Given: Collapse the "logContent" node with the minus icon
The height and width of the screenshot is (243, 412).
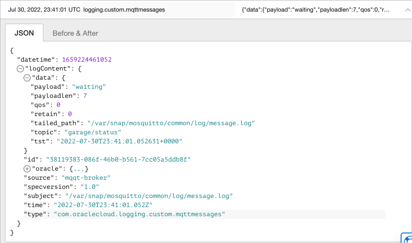Looking at the screenshot, I should click(x=20, y=69).
